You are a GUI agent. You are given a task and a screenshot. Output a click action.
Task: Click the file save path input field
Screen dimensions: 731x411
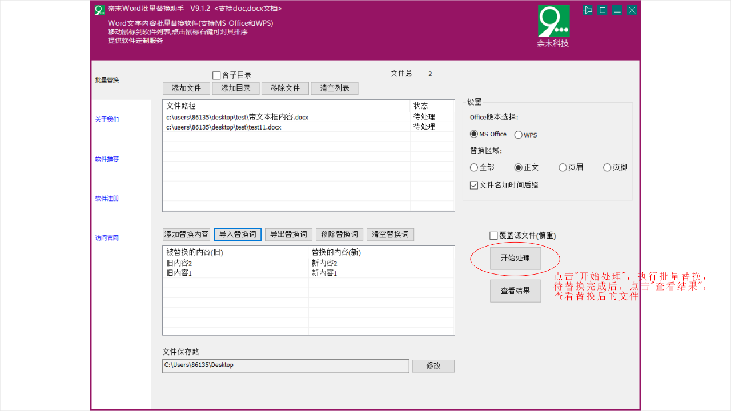click(x=284, y=365)
